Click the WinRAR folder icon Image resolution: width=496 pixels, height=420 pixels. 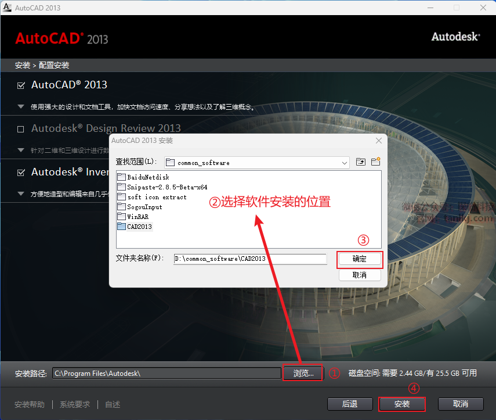point(121,216)
